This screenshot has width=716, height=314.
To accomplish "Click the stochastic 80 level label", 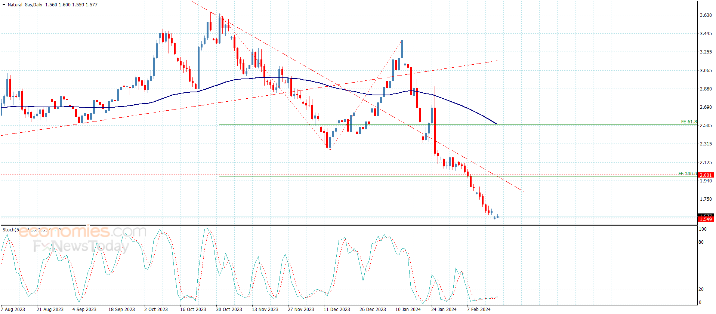I will (x=701, y=242).
